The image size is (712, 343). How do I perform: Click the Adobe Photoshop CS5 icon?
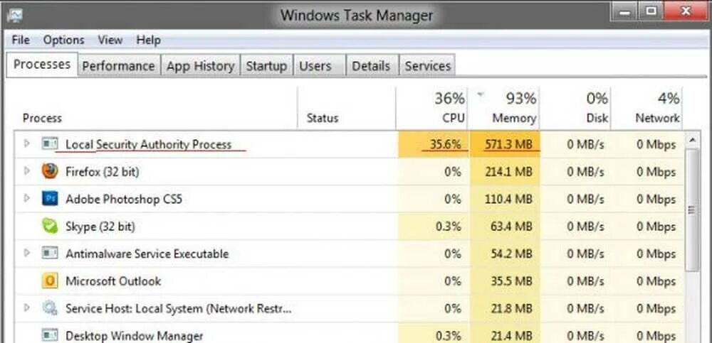(49, 199)
